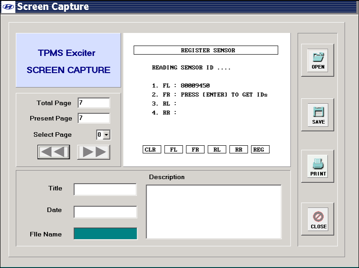Expand the Select Page dropdown

106,135
